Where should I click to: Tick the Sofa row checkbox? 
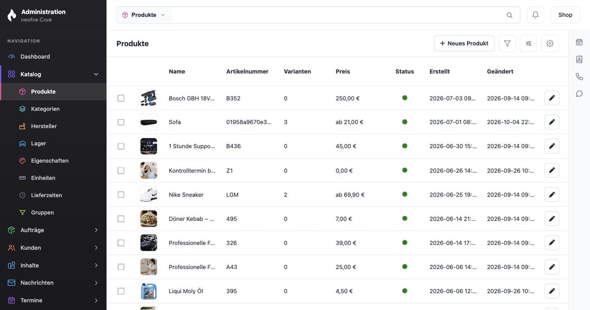coord(121,122)
